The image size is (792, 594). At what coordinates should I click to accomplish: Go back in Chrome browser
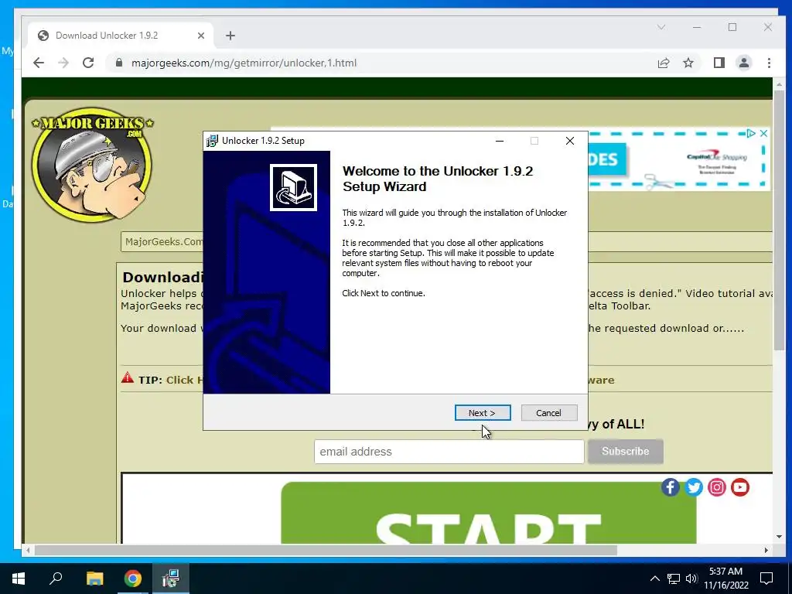pos(39,63)
